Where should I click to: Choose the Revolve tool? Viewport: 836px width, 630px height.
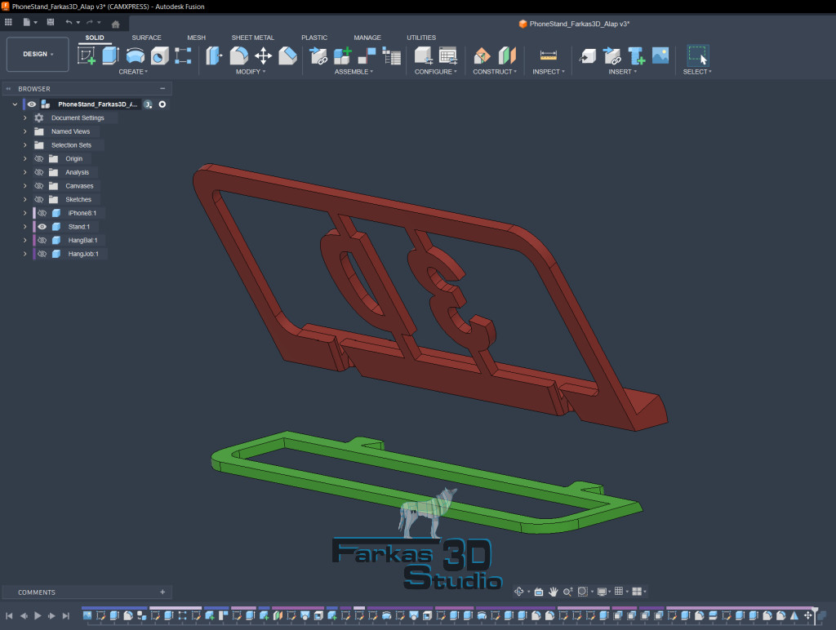click(x=135, y=55)
